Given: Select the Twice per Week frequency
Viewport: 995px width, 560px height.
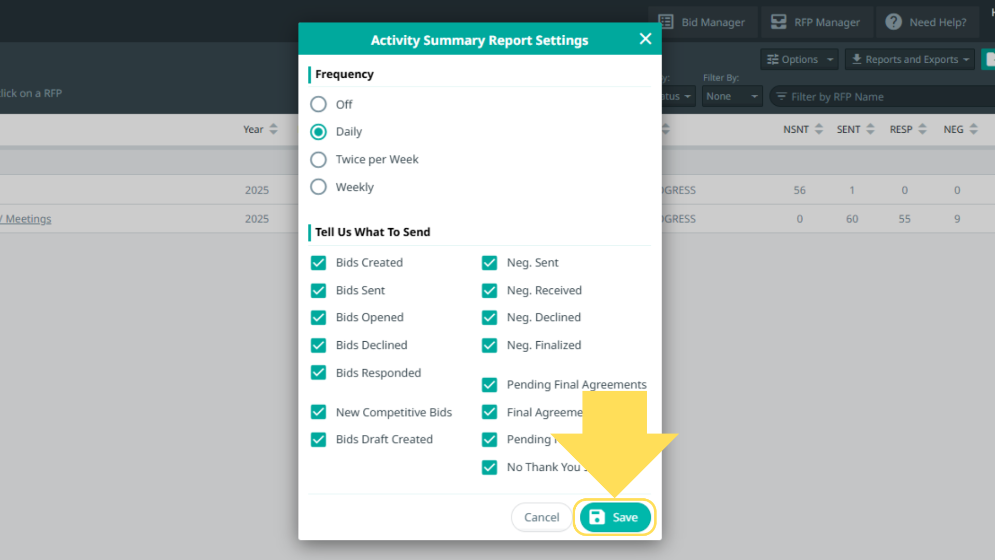Looking at the screenshot, I should tap(318, 159).
